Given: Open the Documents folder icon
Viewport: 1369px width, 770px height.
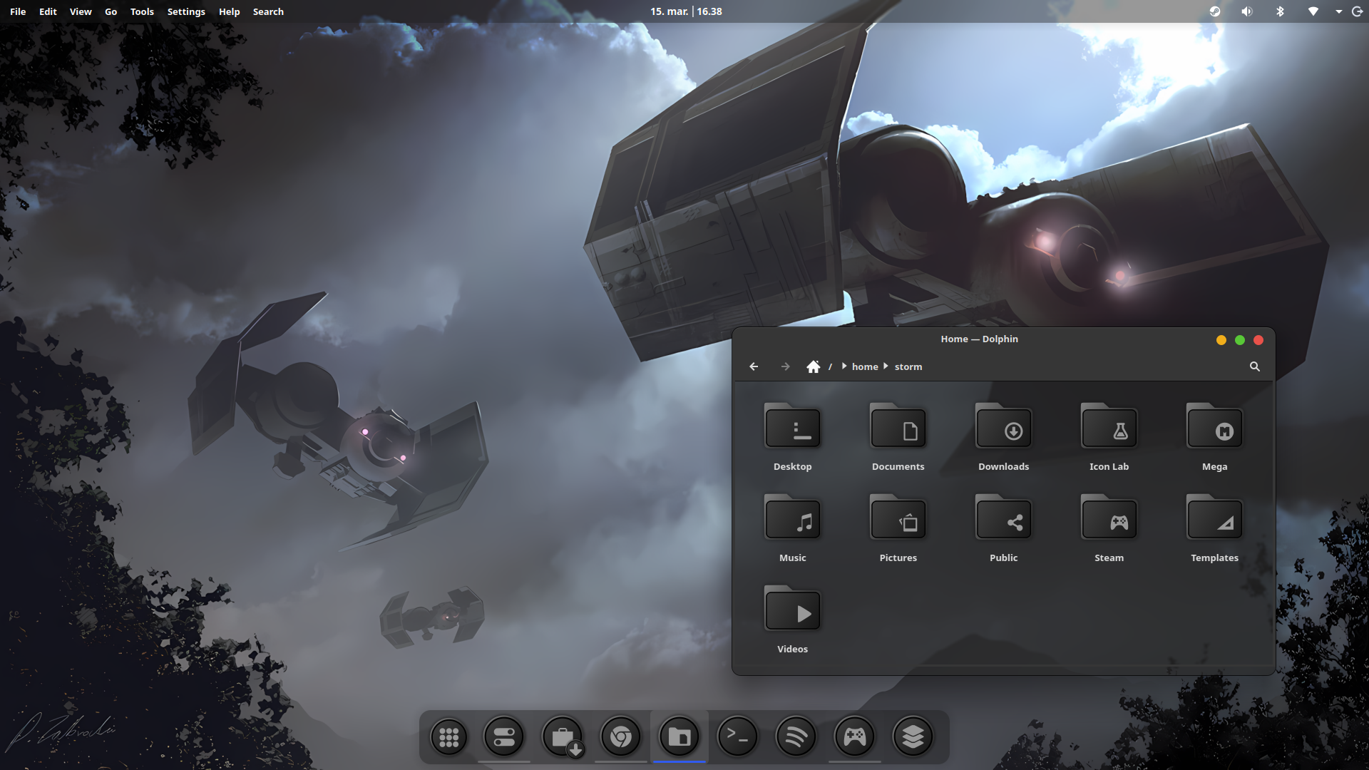Looking at the screenshot, I should (x=898, y=426).
